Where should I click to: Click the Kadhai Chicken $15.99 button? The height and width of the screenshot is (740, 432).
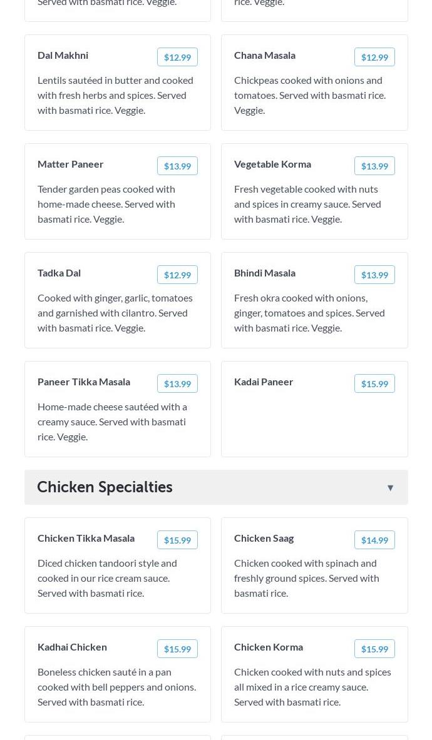[x=177, y=649]
